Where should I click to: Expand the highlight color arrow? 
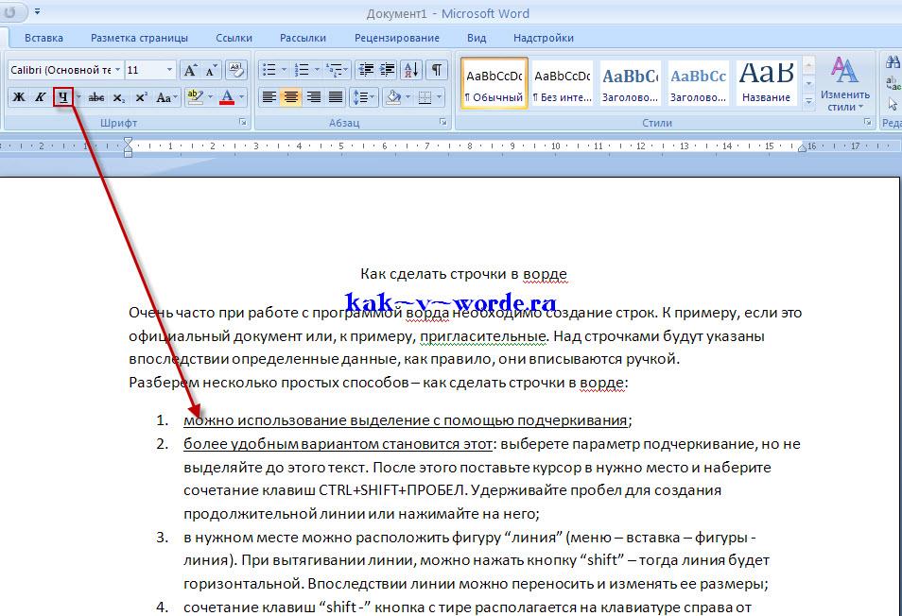pyautogui.click(x=211, y=97)
